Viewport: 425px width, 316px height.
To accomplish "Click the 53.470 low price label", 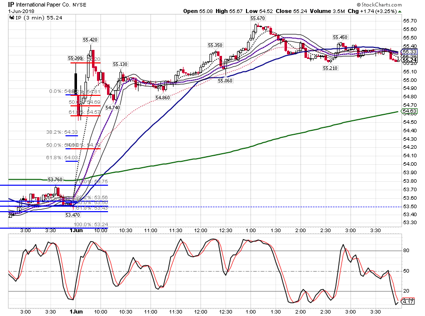I will [72, 215].
